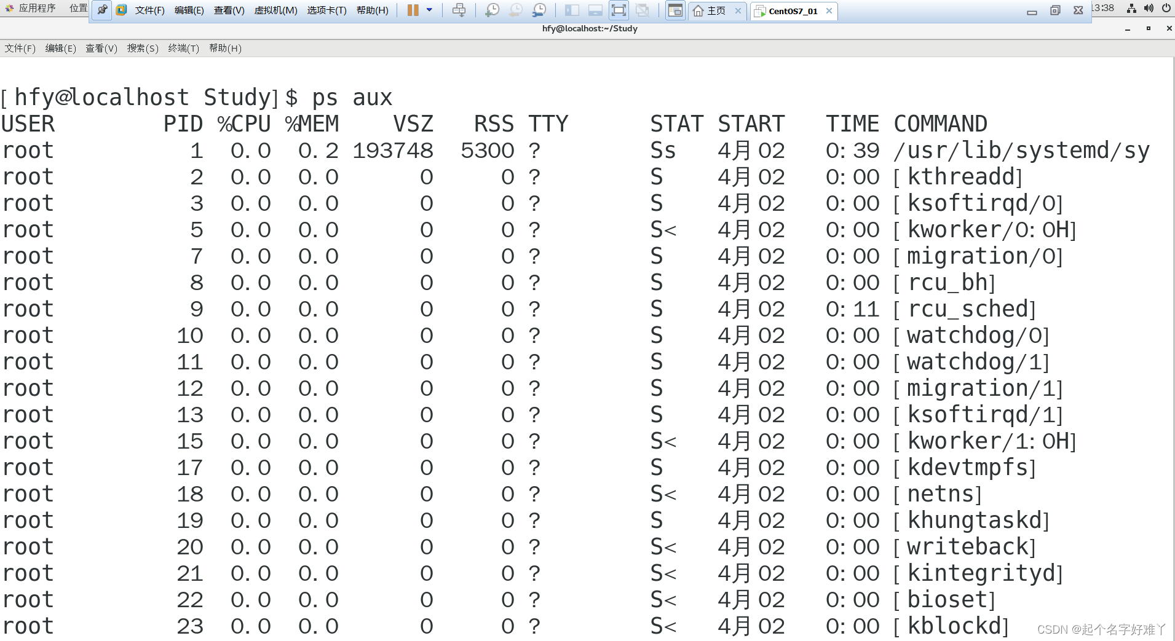
Task: Open 虚拟机(M) menu
Action: [x=275, y=10]
